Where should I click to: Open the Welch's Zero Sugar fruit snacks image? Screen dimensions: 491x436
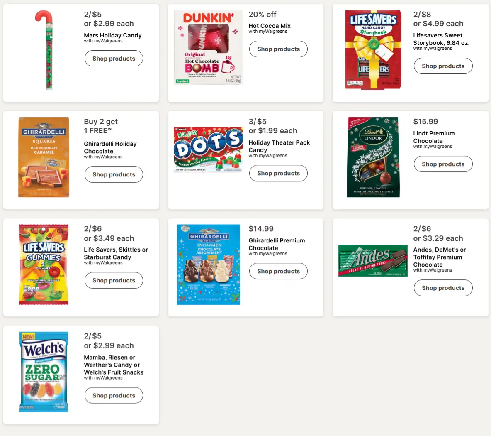coord(44,372)
